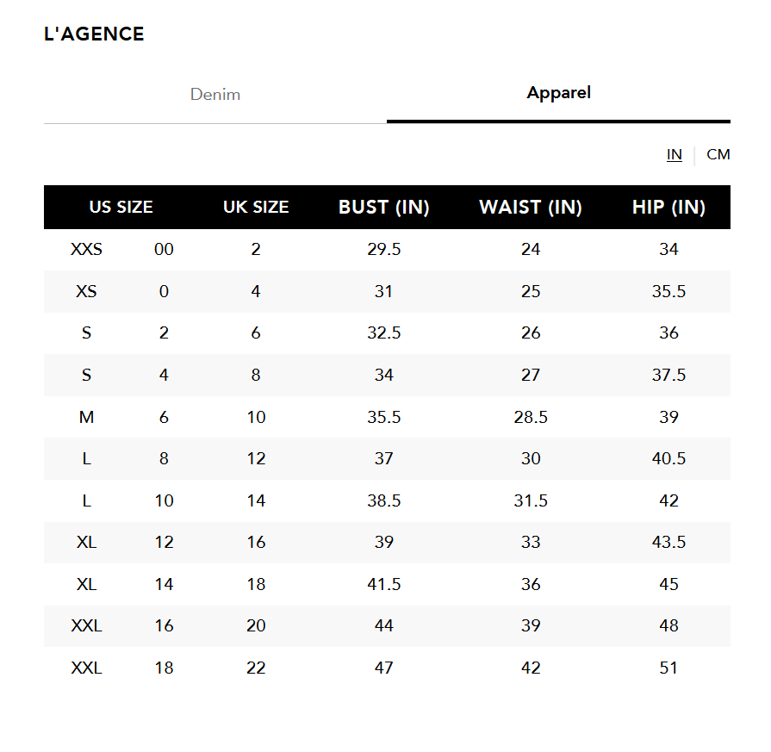The width and height of the screenshot is (771, 752).
Task: Select the M size row label
Action: coord(86,418)
